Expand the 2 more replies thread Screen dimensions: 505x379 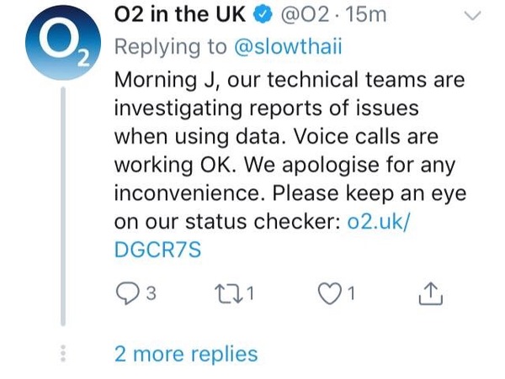click(185, 354)
